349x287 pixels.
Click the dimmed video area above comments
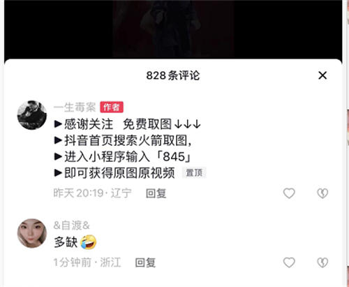click(x=173, y=29)
